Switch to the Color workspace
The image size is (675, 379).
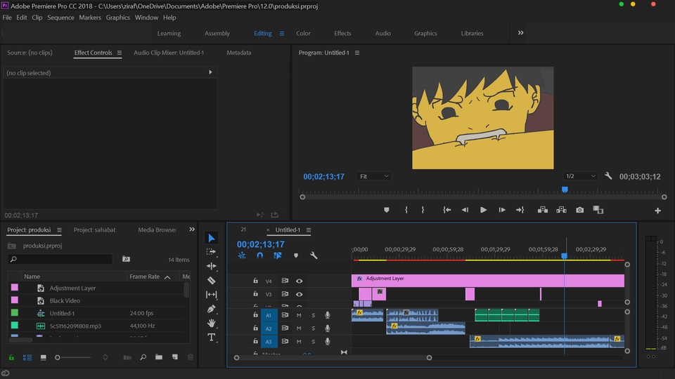tap(303, 33)
